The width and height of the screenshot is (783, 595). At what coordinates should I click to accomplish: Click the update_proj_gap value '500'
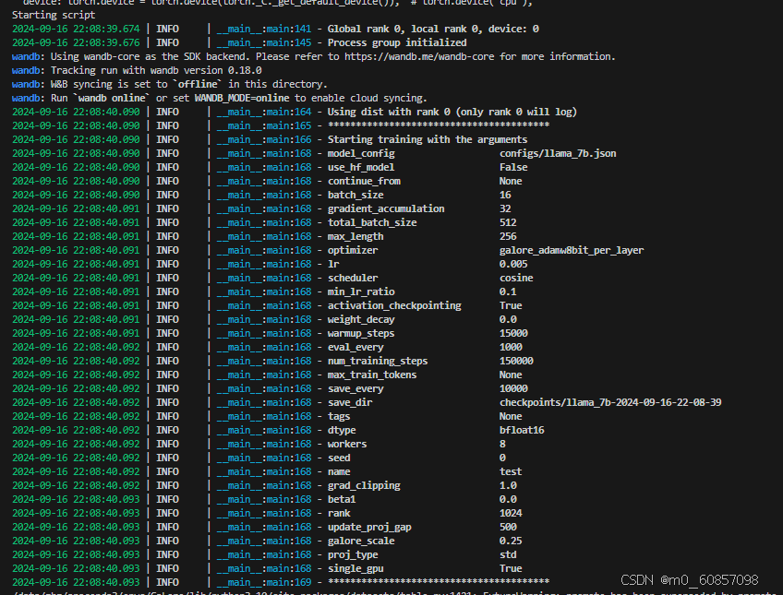tap(508, 527)
